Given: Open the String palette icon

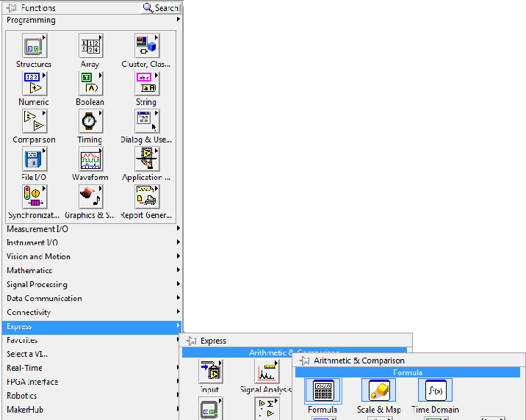Looking at the screenshot, I should pos(147,84).
